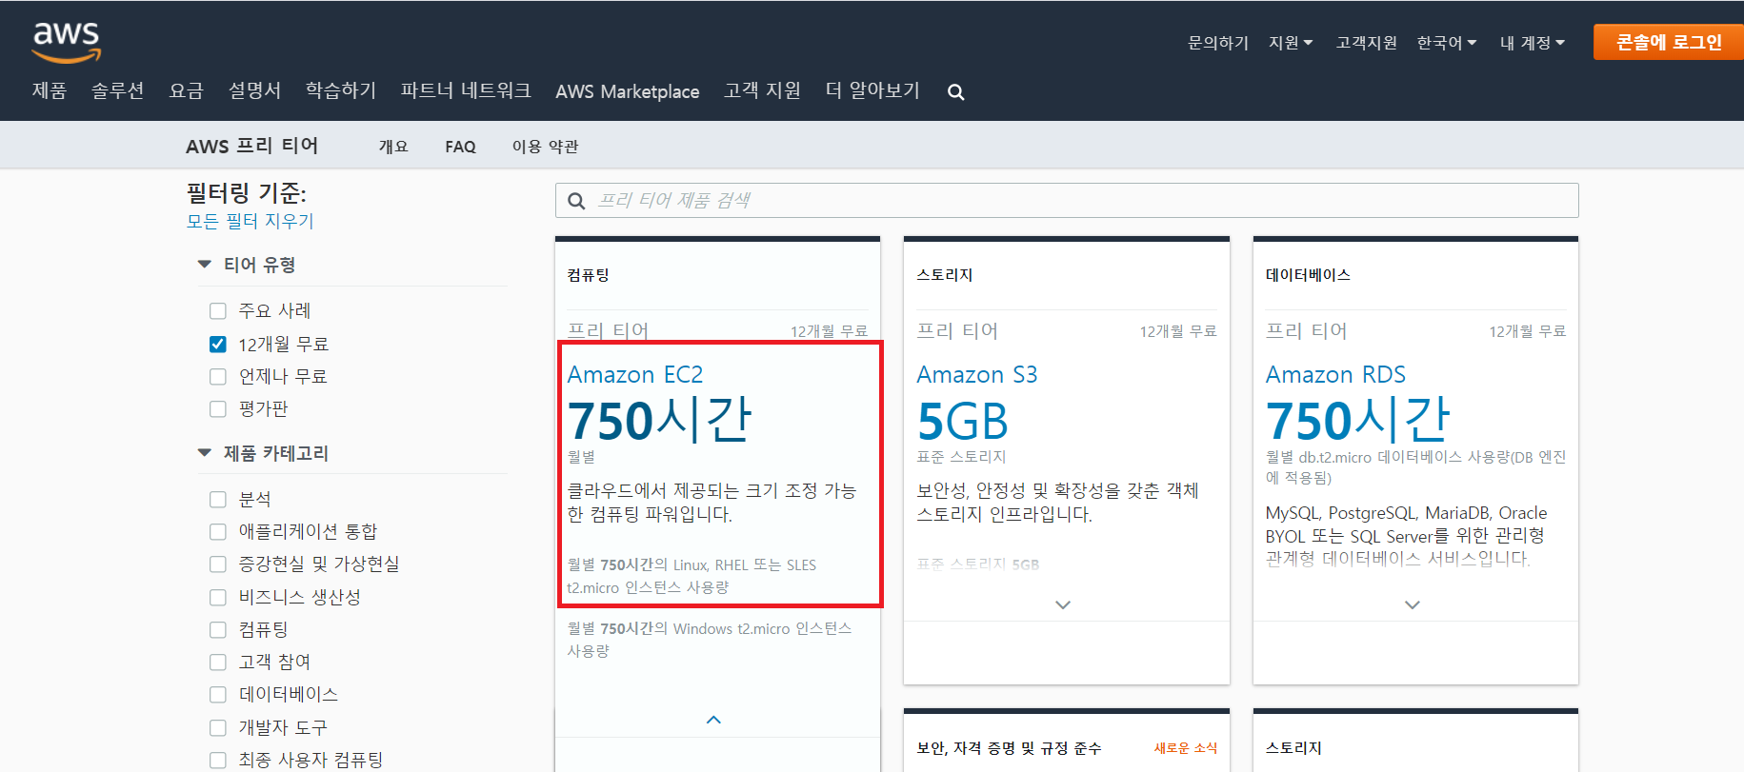Switch to the FAQ tab
This screenshot has height=772, width=1744.
460,147
